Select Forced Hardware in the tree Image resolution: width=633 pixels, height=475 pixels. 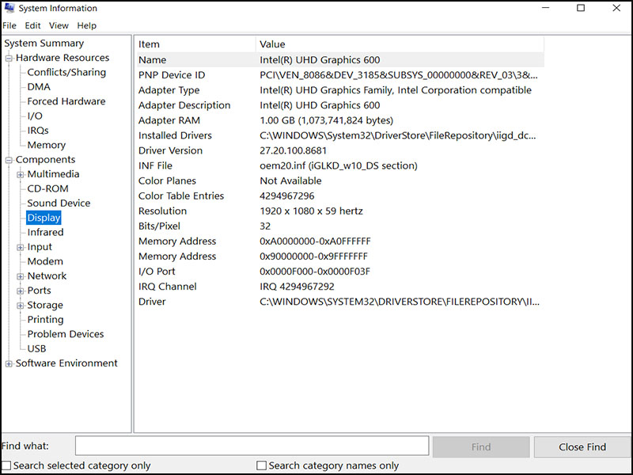[66, 101]
